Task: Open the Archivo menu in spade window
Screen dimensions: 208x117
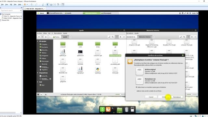Action: 39,33
